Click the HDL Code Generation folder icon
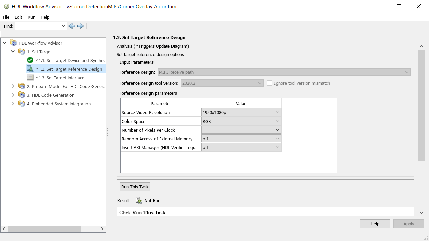Screen dimensions: 429x241 (22, 95)
